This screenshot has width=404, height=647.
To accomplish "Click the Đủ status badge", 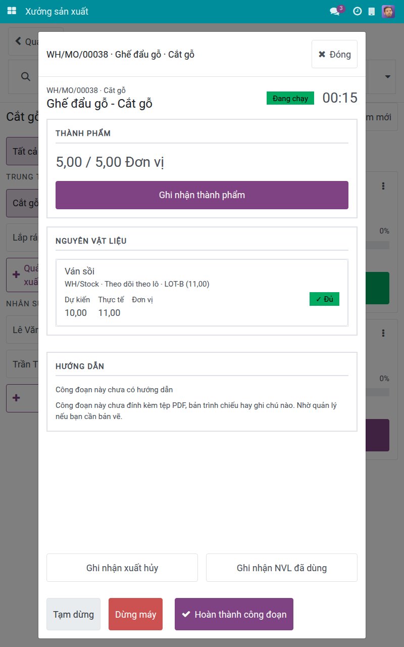I will 324,299.
